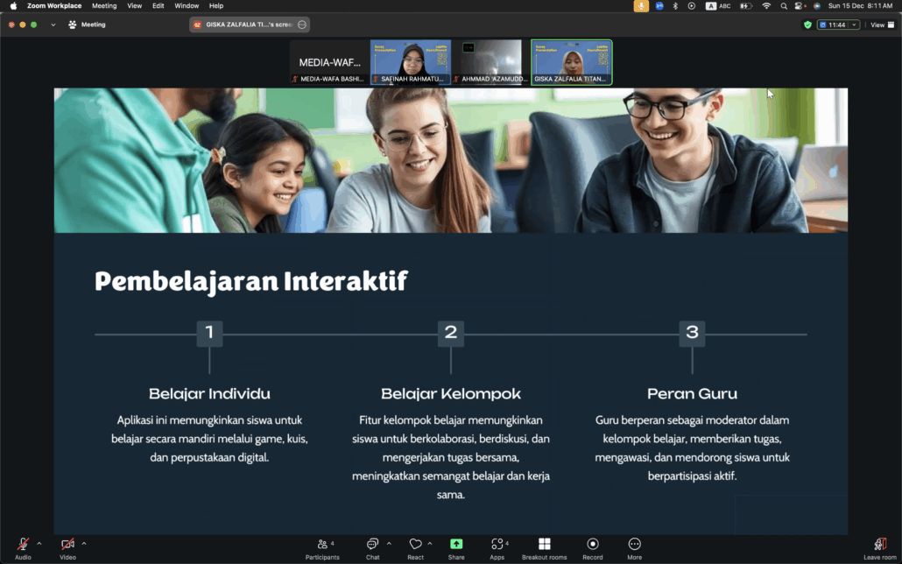Open Bluetooth status in menu bar
Viewport: 902px width, 564px height.
coord(675,6)
